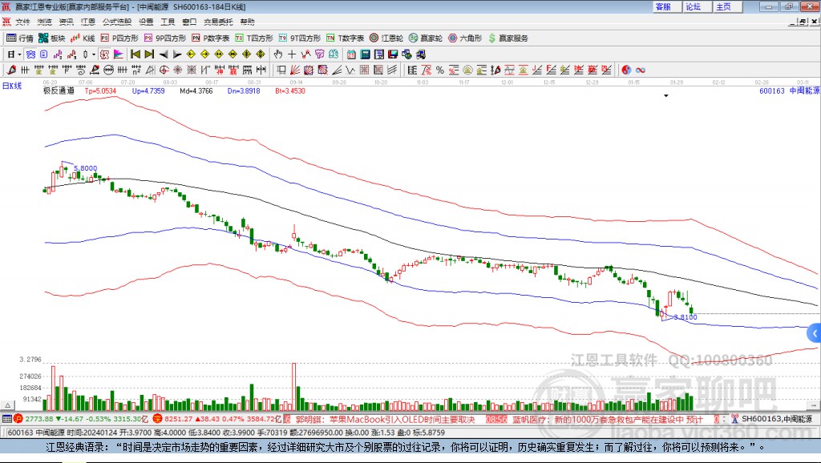Open the 公式选股 menu
The height and width of the screenshot is (463, 821).
tap(117, 22)
